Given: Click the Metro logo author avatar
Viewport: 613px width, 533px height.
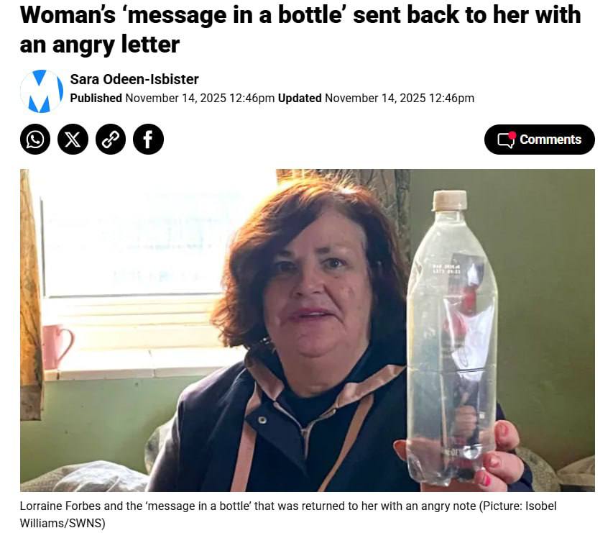Looking at the screenshot, I should coord(42,91).
